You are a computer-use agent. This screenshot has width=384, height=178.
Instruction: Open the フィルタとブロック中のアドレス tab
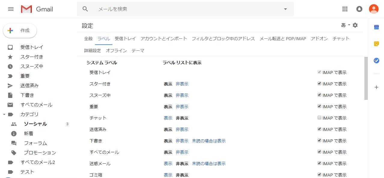[x=223, y=38]
